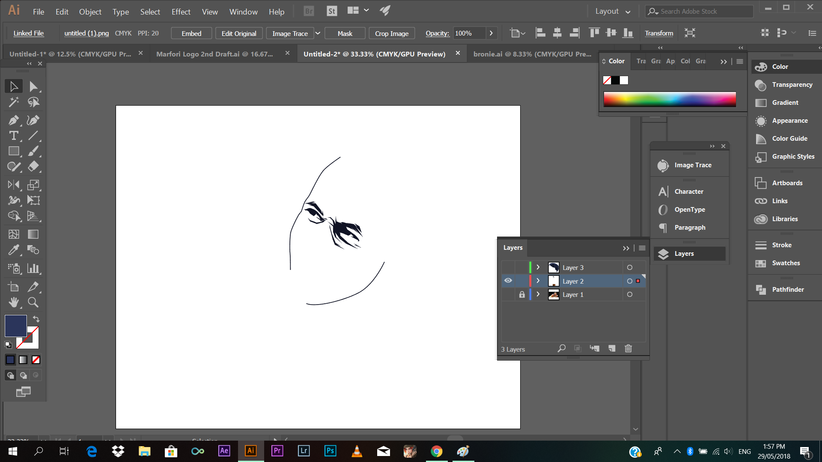Expand Layer 3 contents
This screenshot has height=462, width=822.
(x=538, y=267)
